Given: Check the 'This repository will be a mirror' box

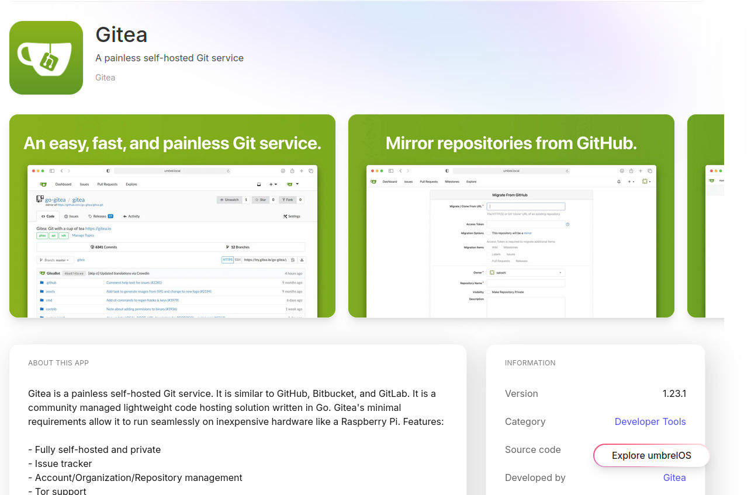Looking at the screenshot, I should point(489,233).
